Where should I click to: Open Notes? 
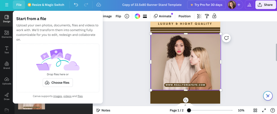click(103, 110)
